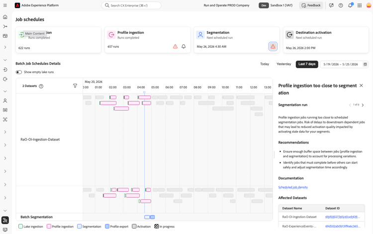Image resolution: width=373 pixels, height=234 pixels.
Task: Toggle In progress legend checkbox
Action: coord(156,227)
